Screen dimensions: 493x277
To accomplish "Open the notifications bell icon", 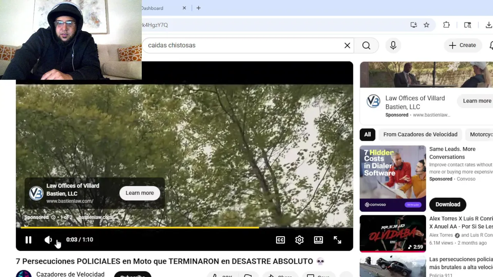I will 491,45.
